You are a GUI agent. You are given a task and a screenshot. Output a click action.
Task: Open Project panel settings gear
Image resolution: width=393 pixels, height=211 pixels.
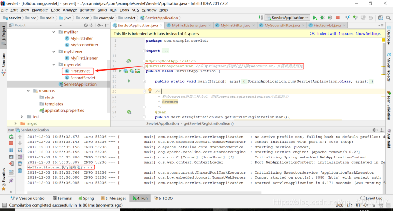click(x=99, y=25)
